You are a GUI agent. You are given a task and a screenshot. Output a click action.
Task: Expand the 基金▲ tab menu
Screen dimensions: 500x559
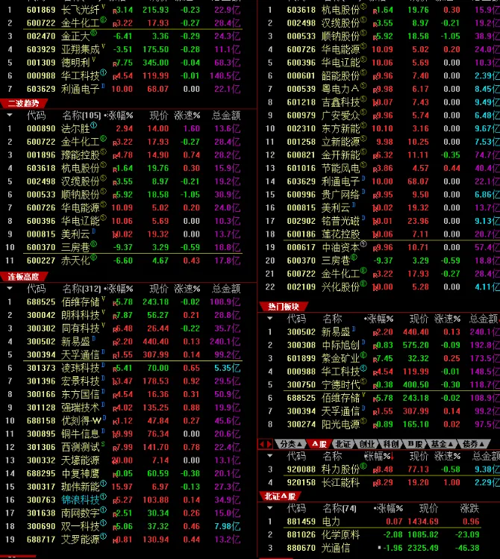[x=442, y=444]
